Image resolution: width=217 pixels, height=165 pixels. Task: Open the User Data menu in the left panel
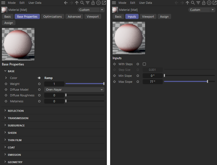35,3
